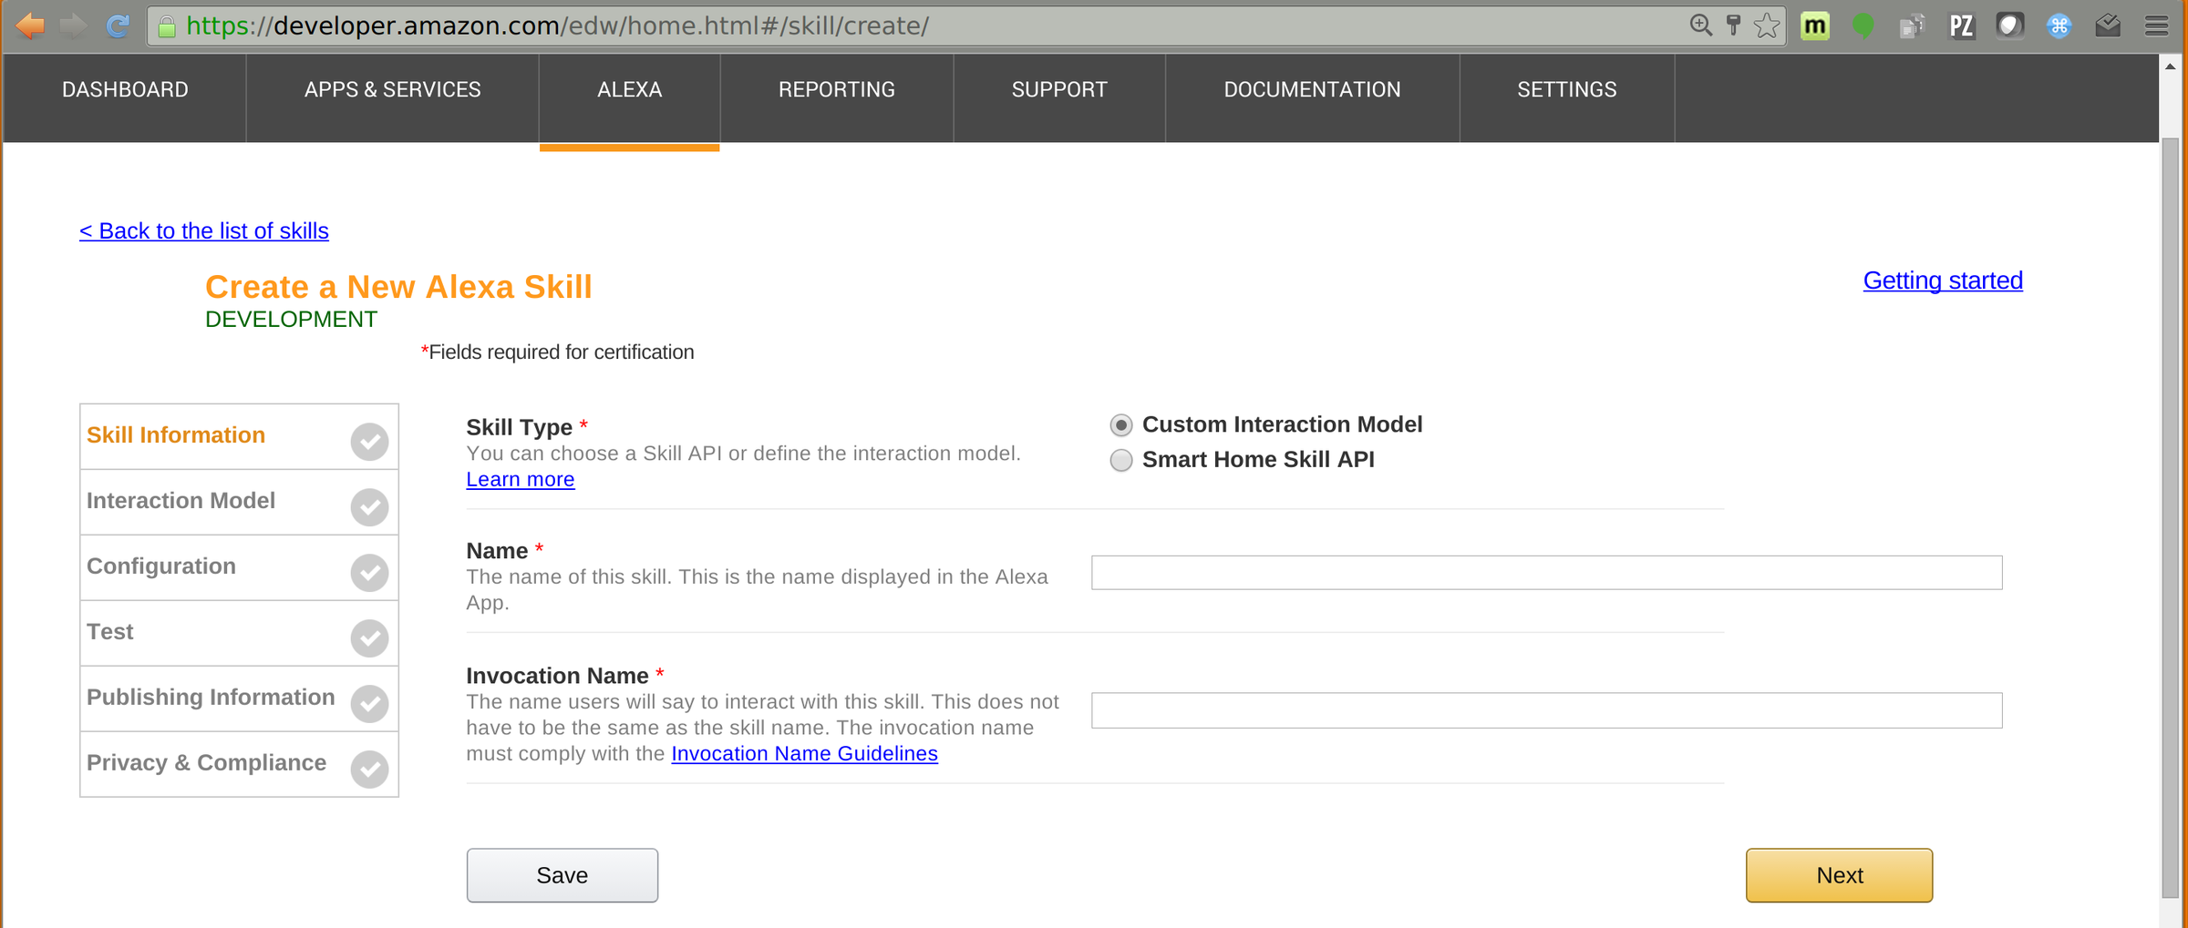Click the green Evernote-style extension icon
This screenshot has width=2188, height=928.
(1863, 25)
